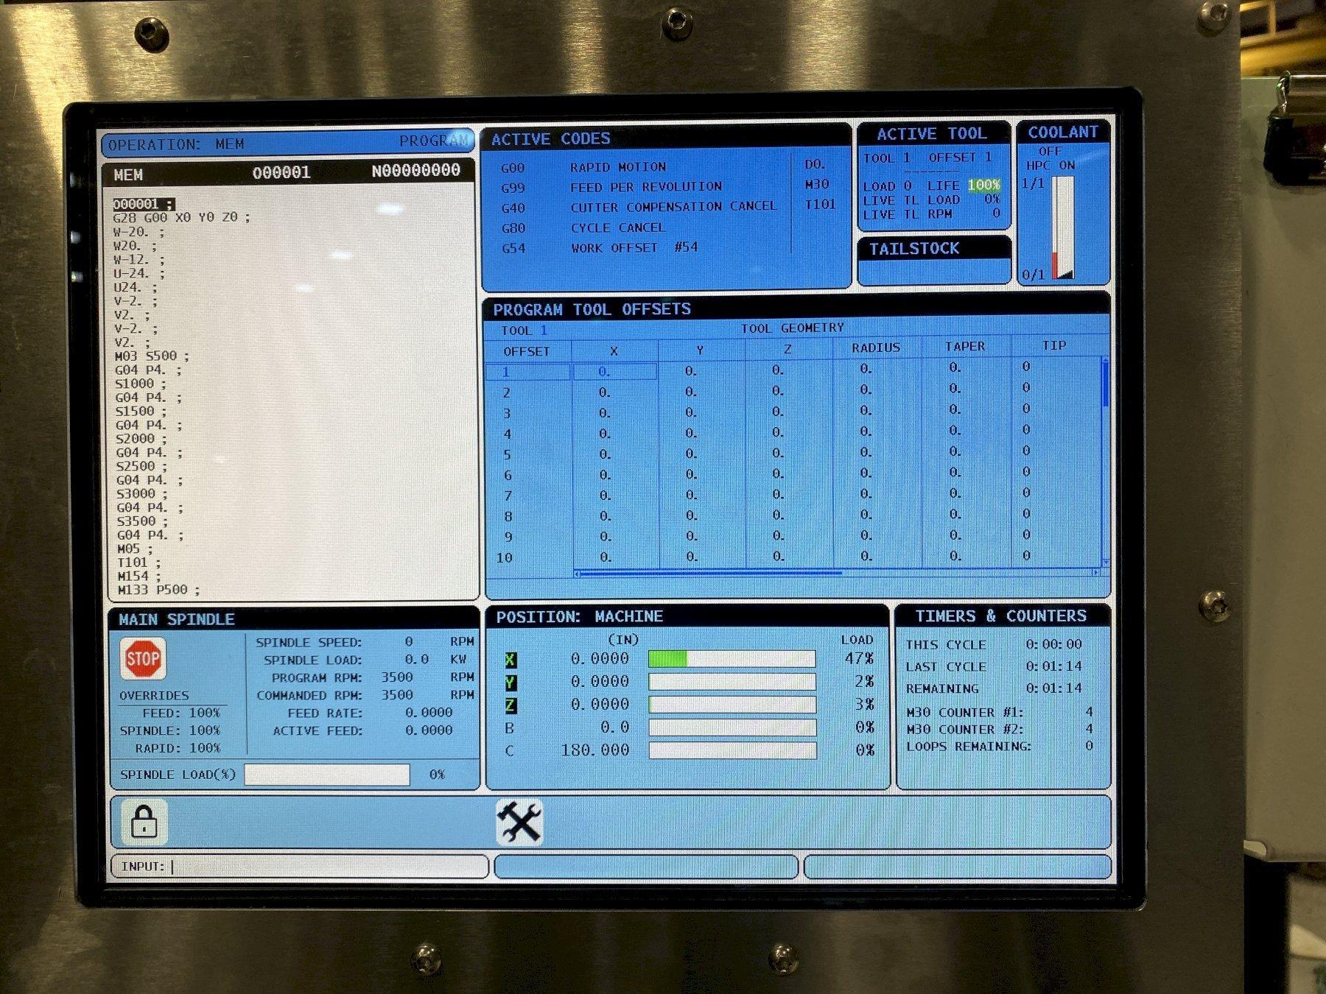Click the FEED: 100% override
The width and height of the screenshot is (1326, 994).
coord(181,713)
